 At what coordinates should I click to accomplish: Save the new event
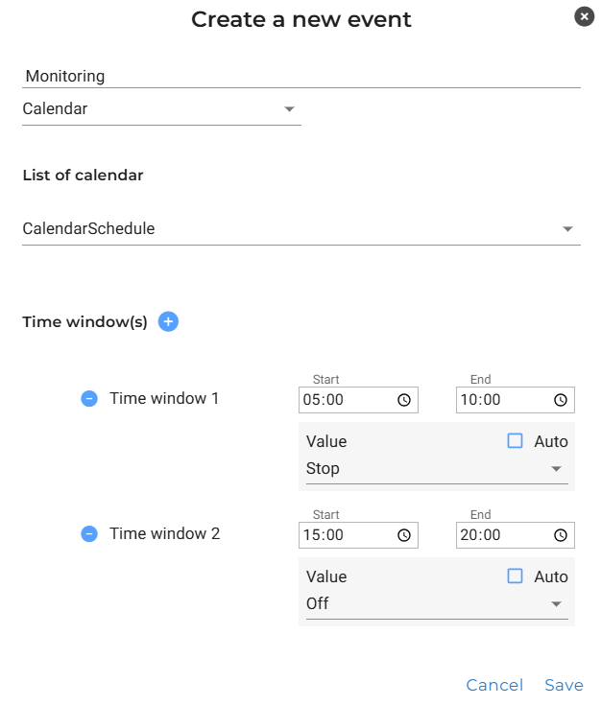pos(564,685)
